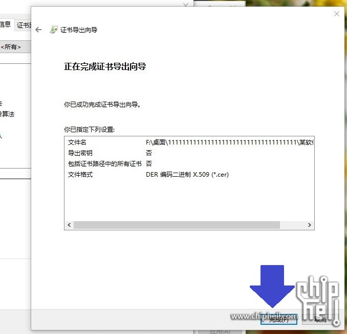The height and width of the screenshot is (334, 347).
Task: Select the 文件名 row label
Action: coord(77,142)
